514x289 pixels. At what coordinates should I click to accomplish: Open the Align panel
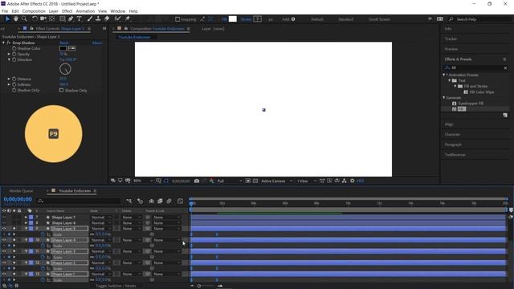(x=449, y=124)
